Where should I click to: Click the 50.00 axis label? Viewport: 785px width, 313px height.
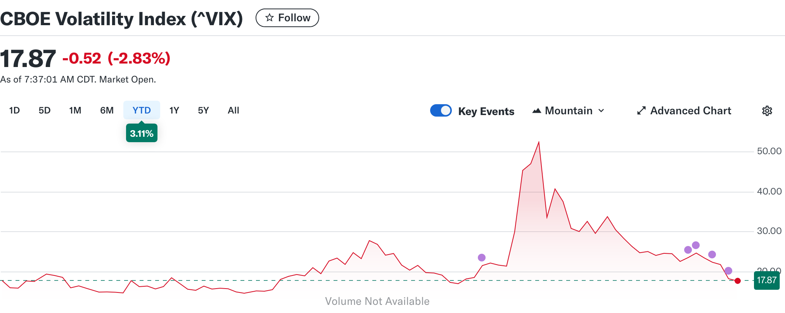pos(769,151)
